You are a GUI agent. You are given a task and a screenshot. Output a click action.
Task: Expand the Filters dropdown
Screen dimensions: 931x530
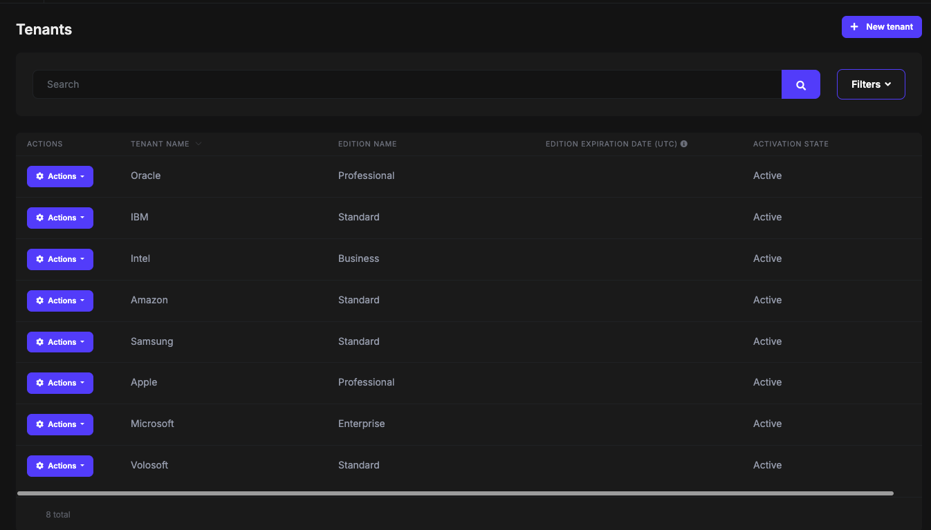(x=870, y=84)
